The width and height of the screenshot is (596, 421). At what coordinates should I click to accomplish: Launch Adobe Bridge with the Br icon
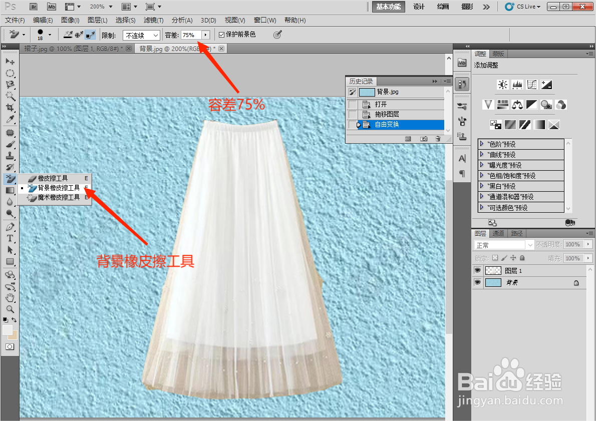[x=34, y=7]
